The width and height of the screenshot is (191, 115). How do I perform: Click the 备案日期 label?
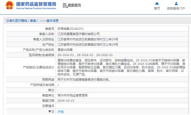48,101
